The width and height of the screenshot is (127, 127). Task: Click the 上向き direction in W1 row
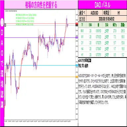106,37
